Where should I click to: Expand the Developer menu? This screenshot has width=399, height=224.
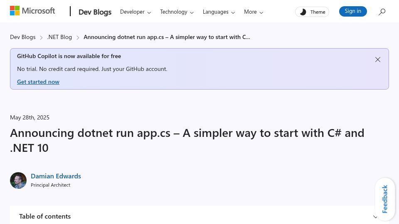(135, 12)
